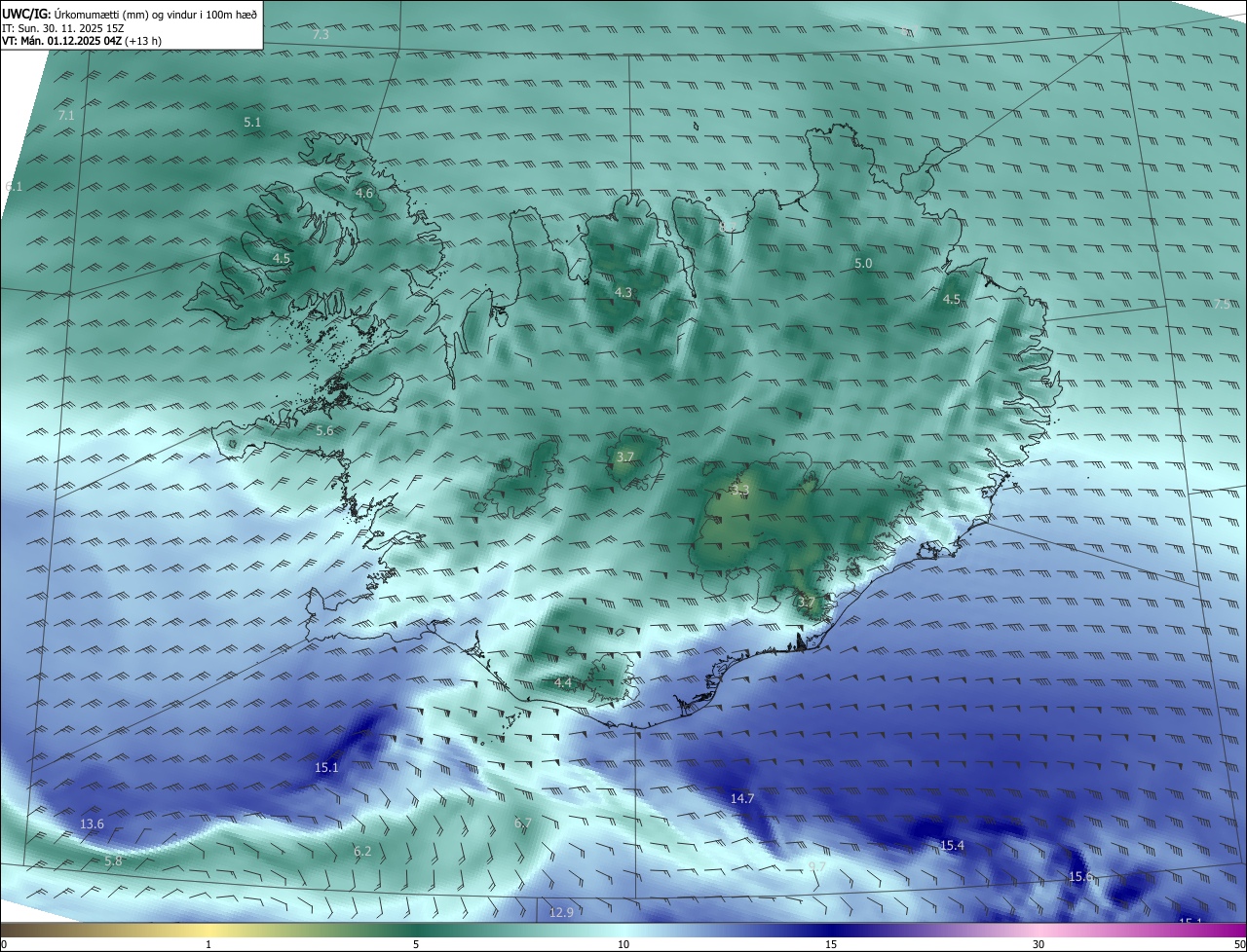Image resolution: width=1247 pixels, height=952 pixels.
Task: Select the 7.3 value at the map's top edge
Action: [x=321, y=35]
